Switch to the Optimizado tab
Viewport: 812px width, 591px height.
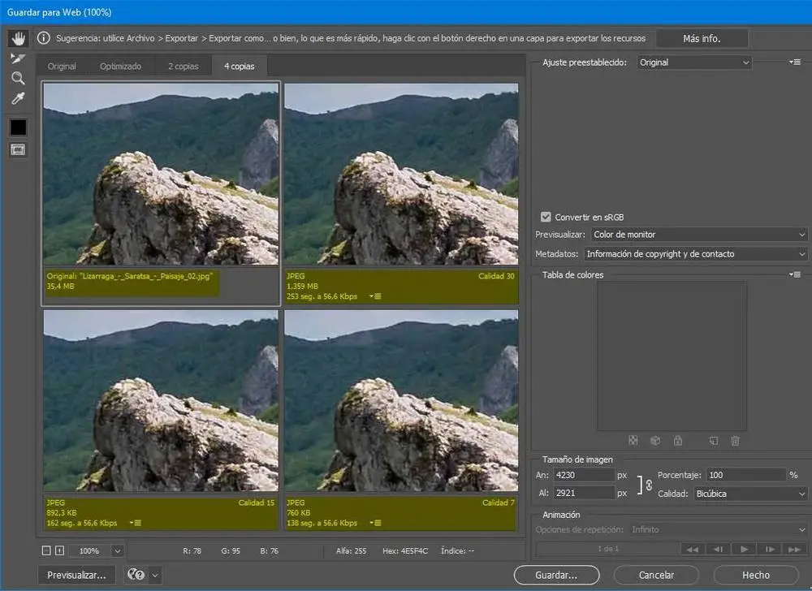(x=120, y=67)
